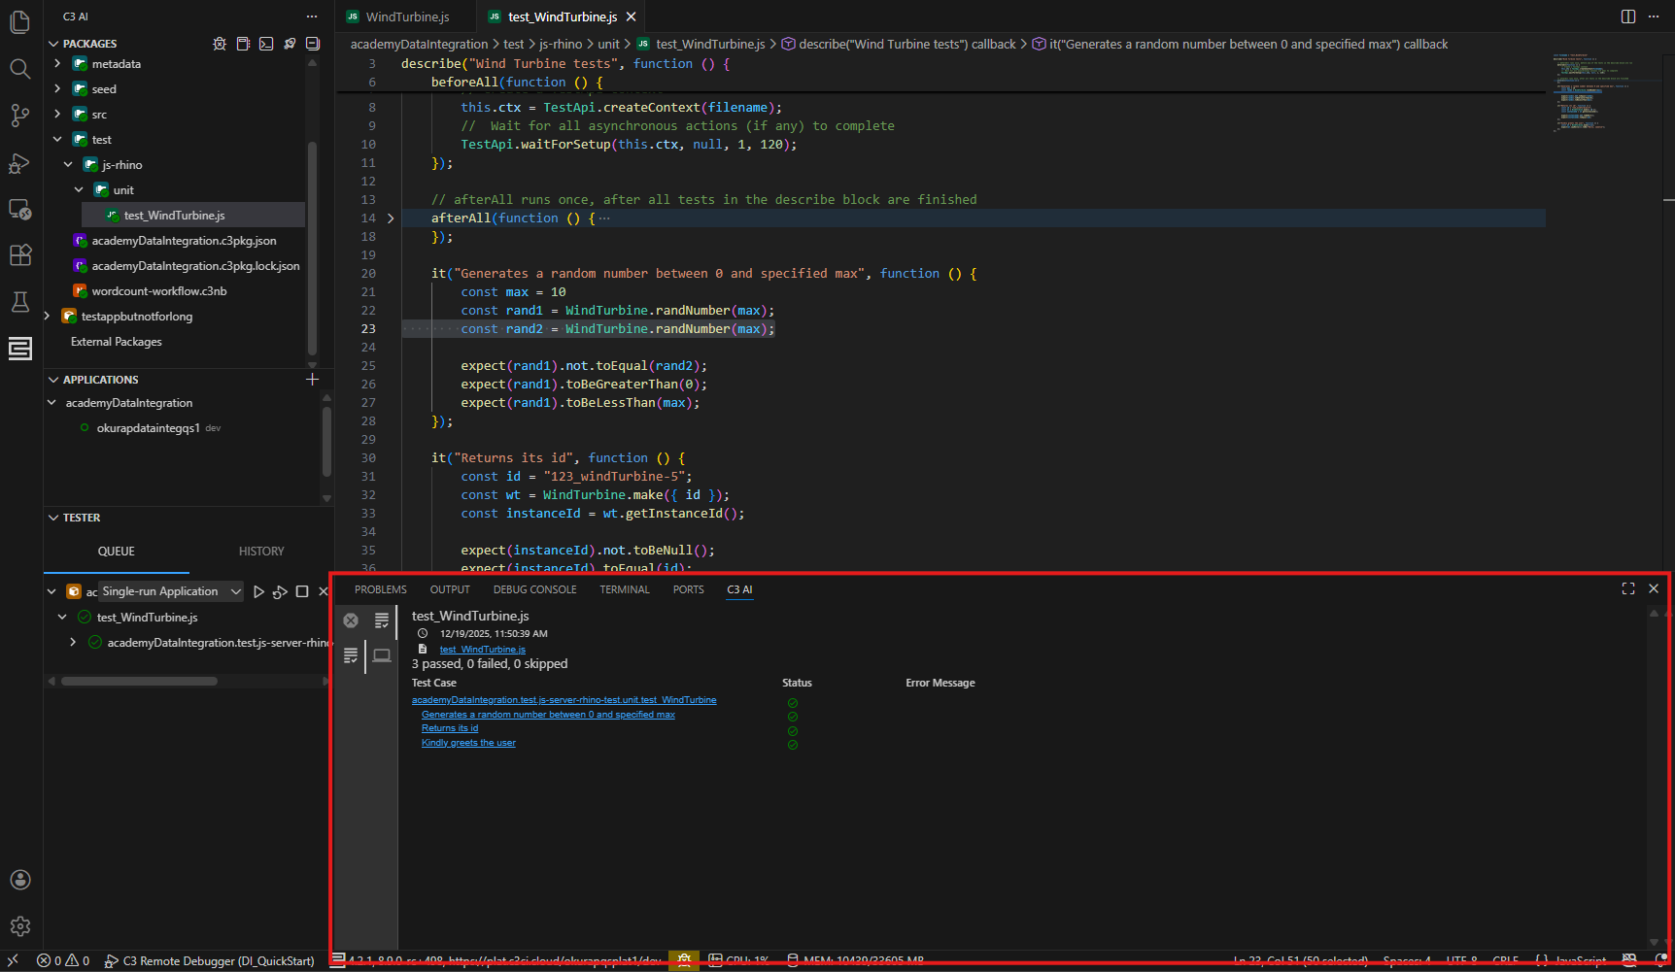Click the test_WindTurbine.js file link in results
Image resolution: width=1675 pixels, height=972 pixels.
[483, 649]
